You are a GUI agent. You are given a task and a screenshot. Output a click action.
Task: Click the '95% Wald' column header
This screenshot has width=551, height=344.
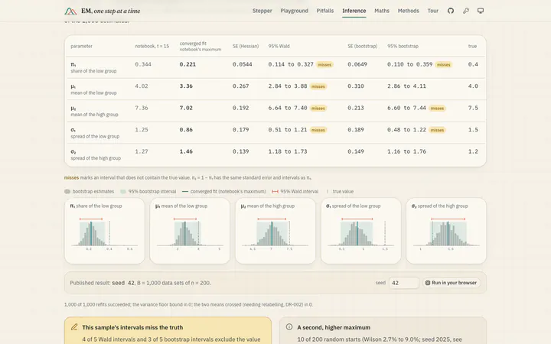[279, 47]
